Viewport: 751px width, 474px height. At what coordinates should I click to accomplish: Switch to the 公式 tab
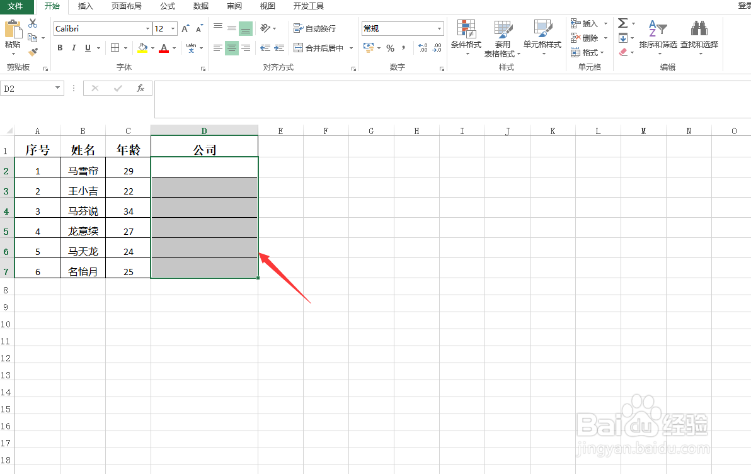tap(167, 6)
